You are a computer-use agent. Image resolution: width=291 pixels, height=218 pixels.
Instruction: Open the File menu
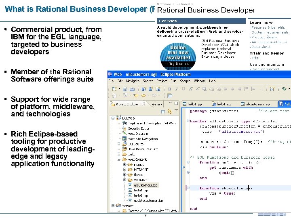pyautogui.click(x=112, y=81)
